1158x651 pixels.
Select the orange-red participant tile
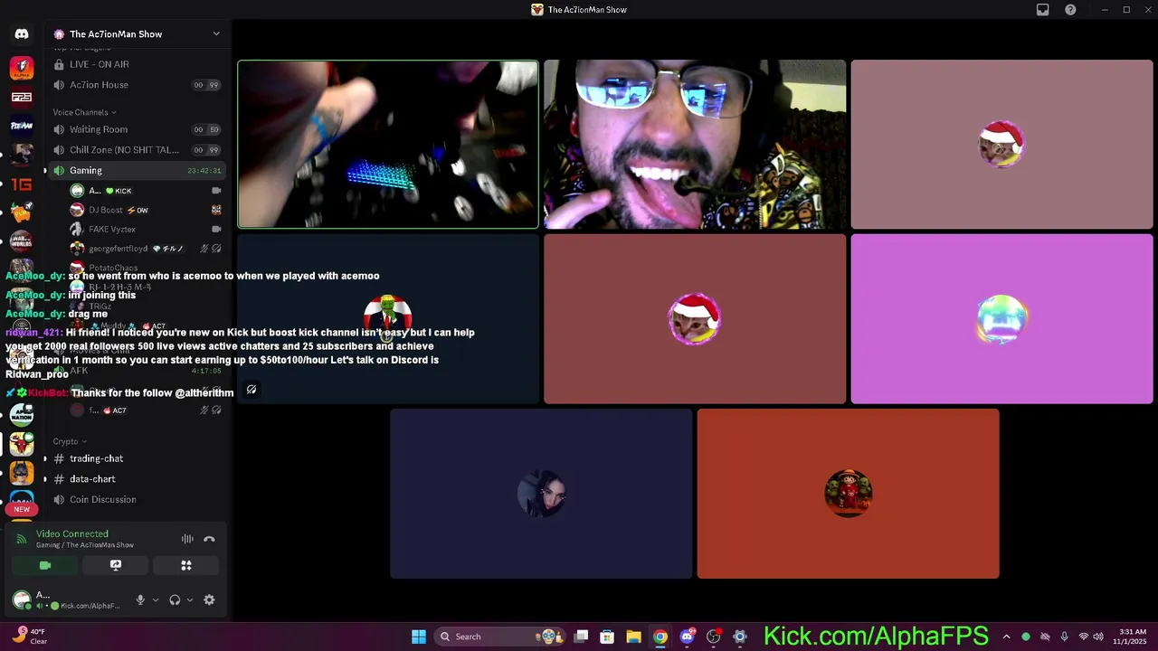848,494
